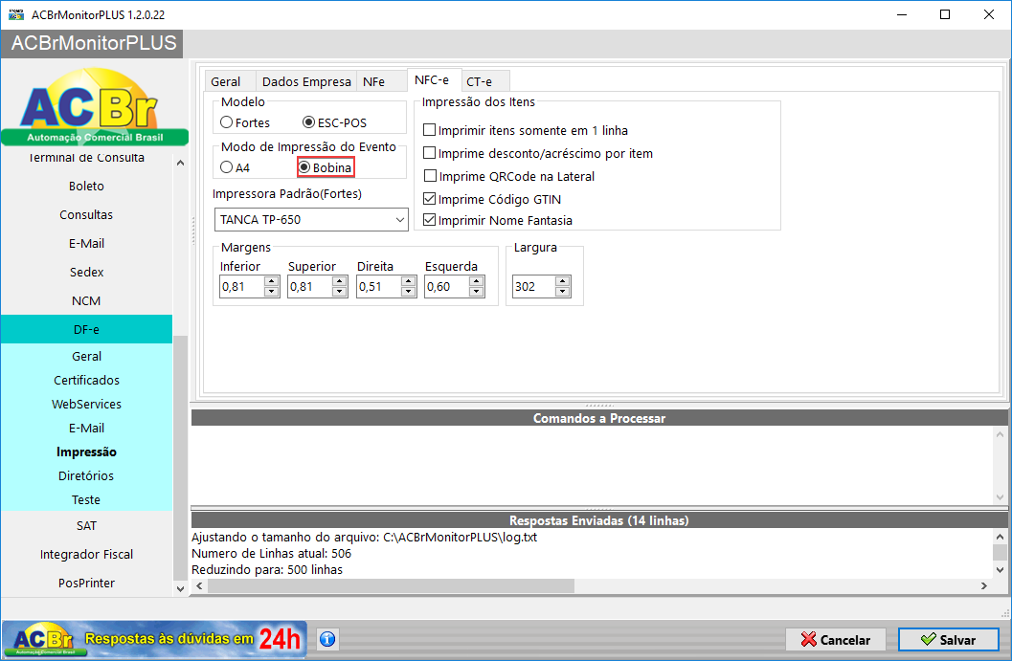Viewport: 1012px width, 661px height.
Task: Click the ACBrMonitorPLUS title bar icon
Action: pyautogui.click(x=15, y=14)
